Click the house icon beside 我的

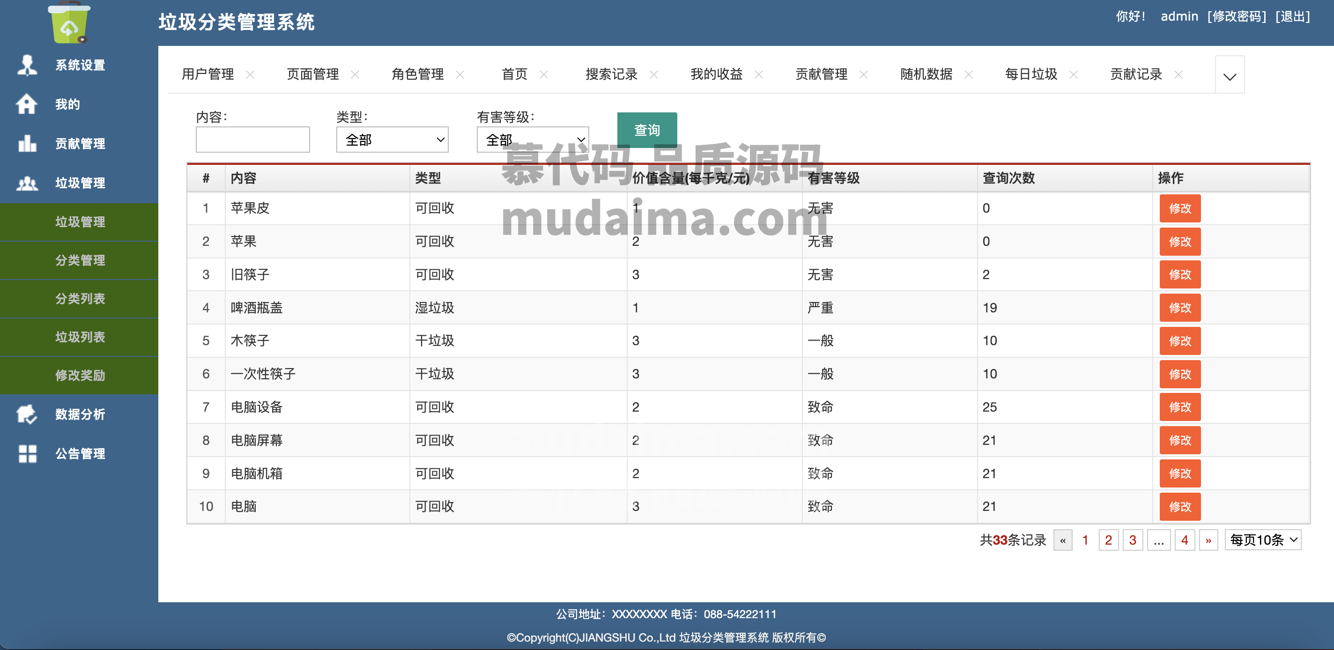pos(27,104)
